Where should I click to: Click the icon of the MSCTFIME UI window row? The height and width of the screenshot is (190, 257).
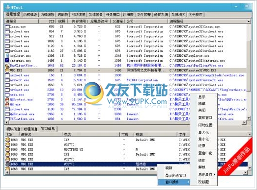[x=8, y=149]
